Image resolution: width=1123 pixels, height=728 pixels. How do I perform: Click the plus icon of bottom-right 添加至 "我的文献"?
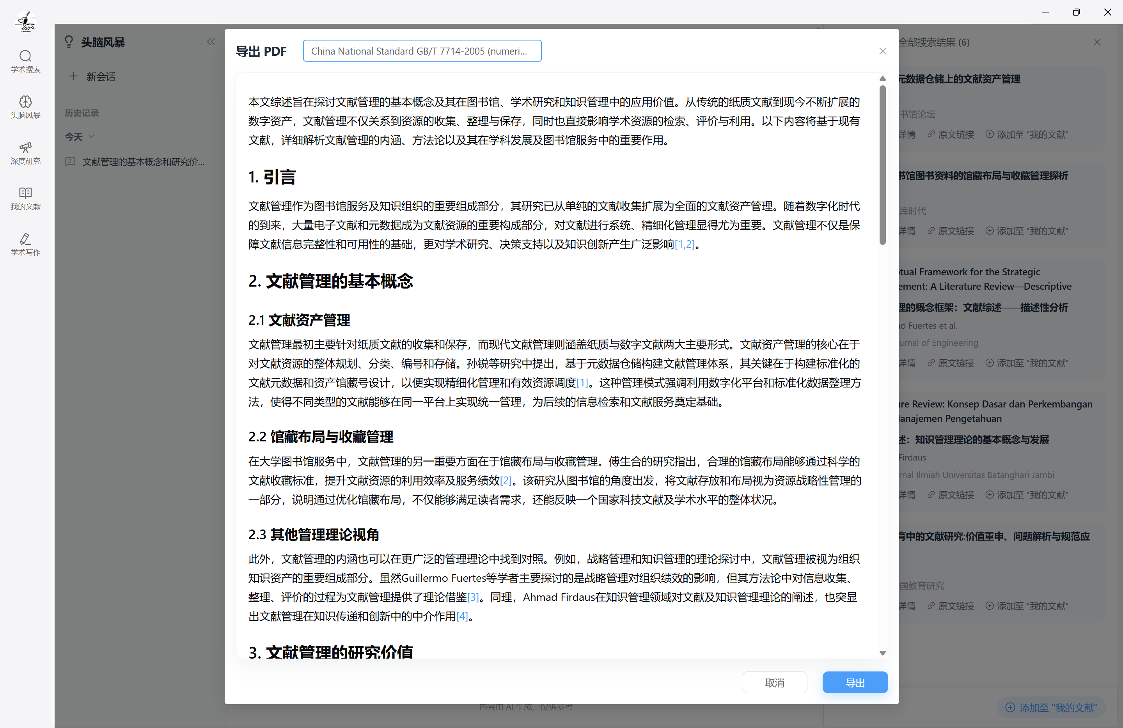click(1011, 707)
